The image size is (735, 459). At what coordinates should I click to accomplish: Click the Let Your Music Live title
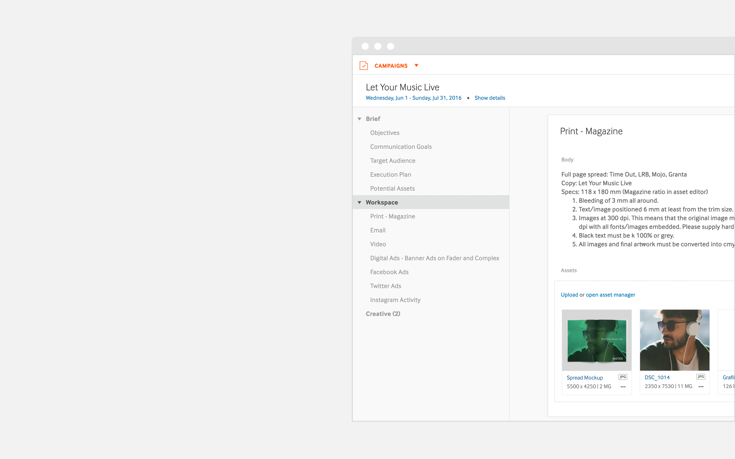(x=402, y=87)
